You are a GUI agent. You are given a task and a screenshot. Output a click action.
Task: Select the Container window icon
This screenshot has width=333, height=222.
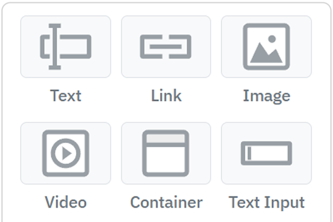166,153
